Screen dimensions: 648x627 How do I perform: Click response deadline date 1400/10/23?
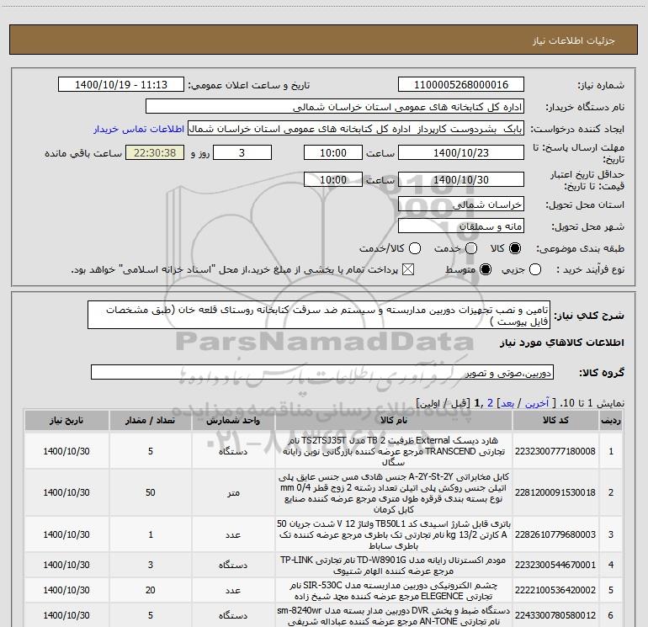pyautogui.click(x=461, y=152)
